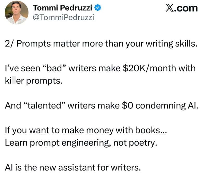Open Tommi Pedruzzi's profile photo
The height and width of the screenshot is (178, 208).
[17, 12]
